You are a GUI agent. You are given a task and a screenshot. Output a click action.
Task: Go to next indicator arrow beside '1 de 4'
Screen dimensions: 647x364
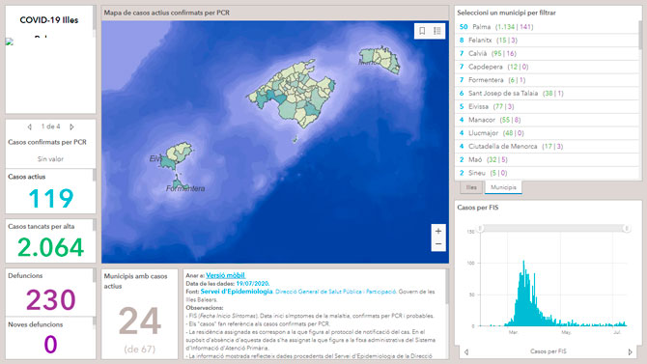click(71, 126)
